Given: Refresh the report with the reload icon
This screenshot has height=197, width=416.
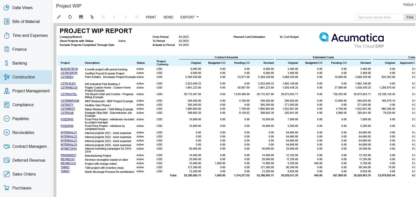Looking at the screenshot, I should [70, 17].
